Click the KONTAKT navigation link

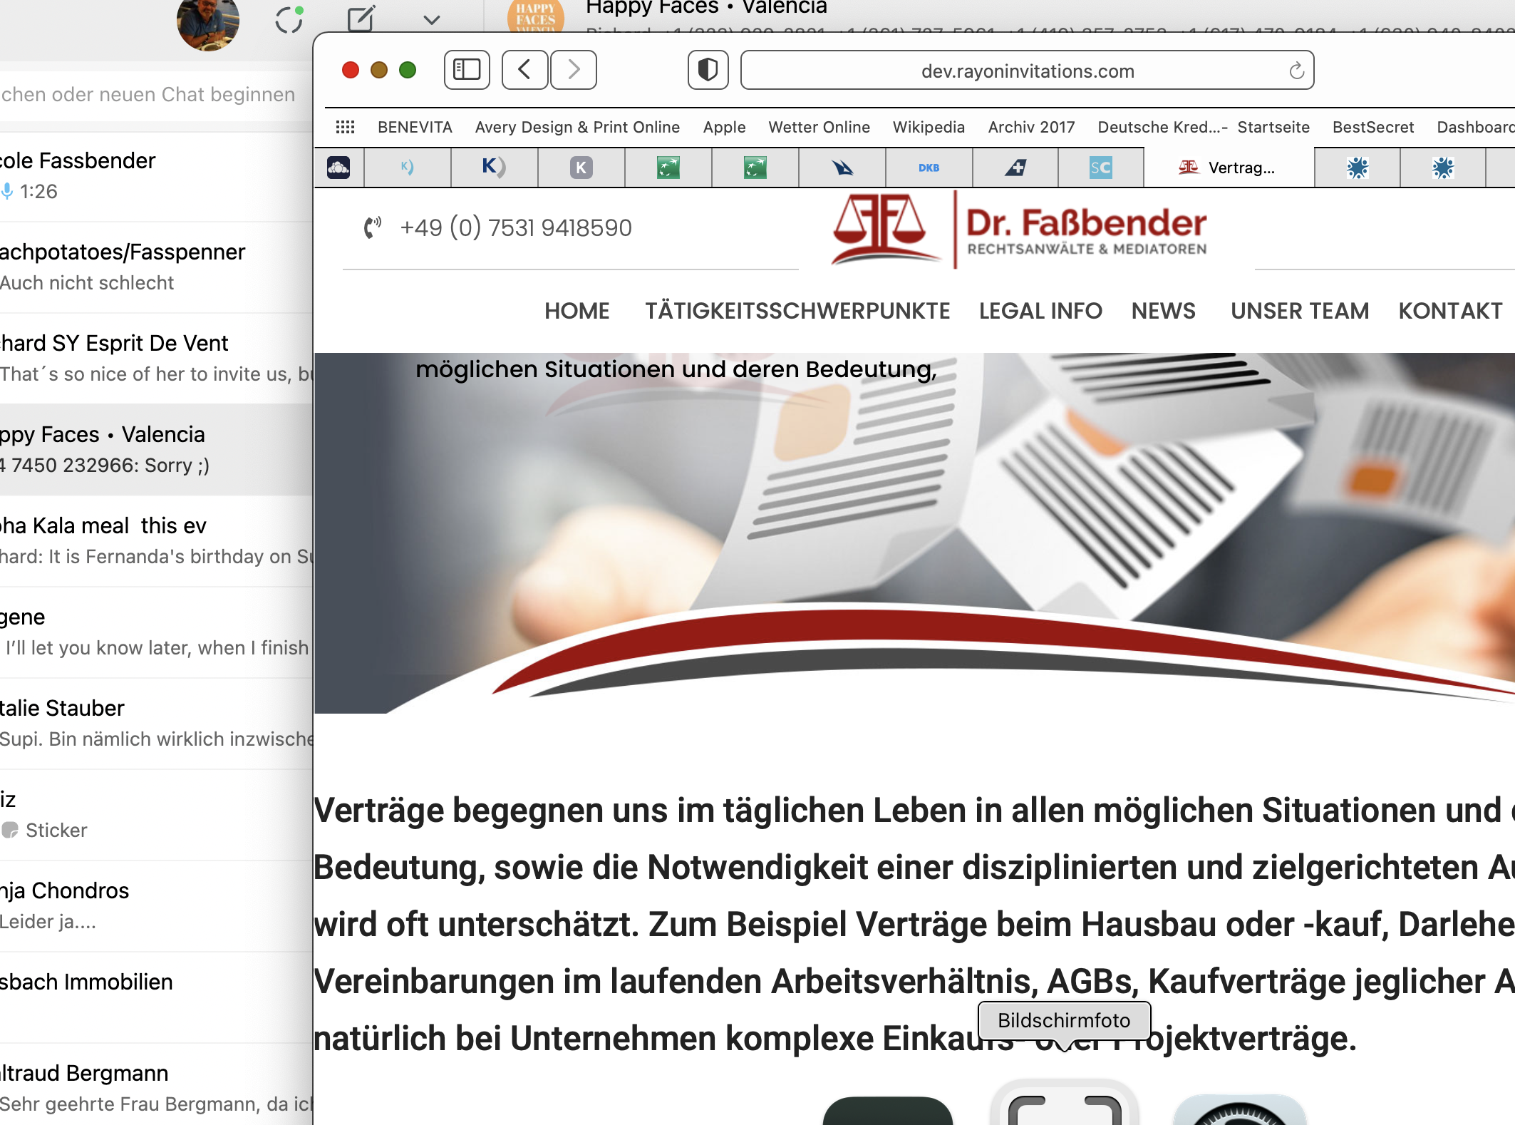(x=1450, y=311)
